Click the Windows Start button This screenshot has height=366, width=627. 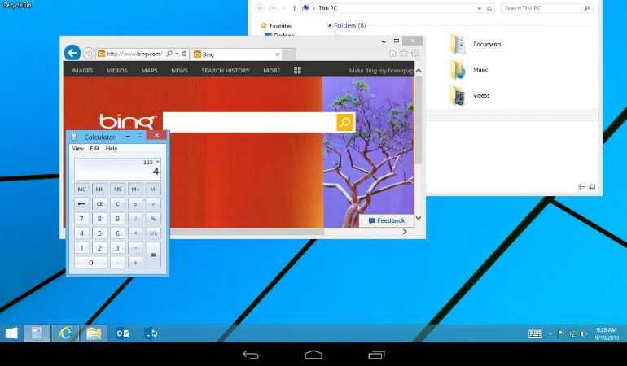[x=12, y=333]
